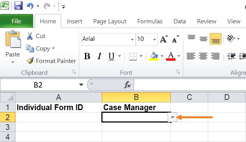This screenshot has height=142, width=246.
Task: Click the text Orientation icon
Action: pyautogui.click(x=231, y=39)
